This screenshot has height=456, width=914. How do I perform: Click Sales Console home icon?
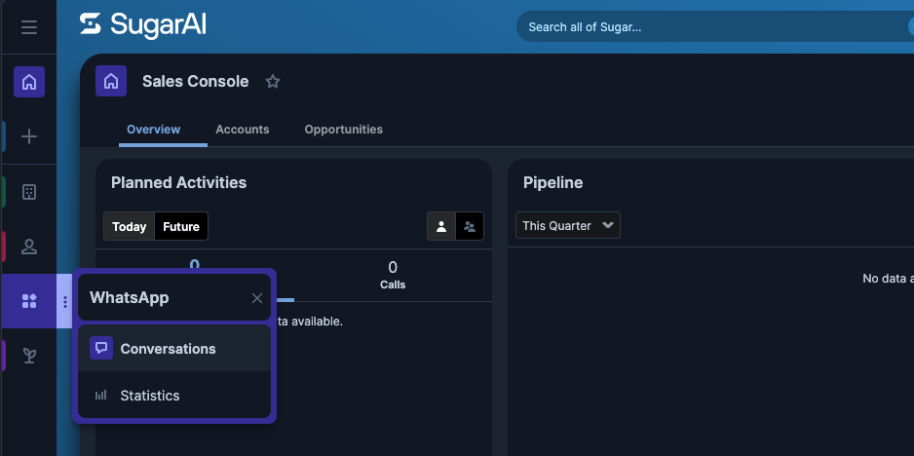click(x=111, y=81)
